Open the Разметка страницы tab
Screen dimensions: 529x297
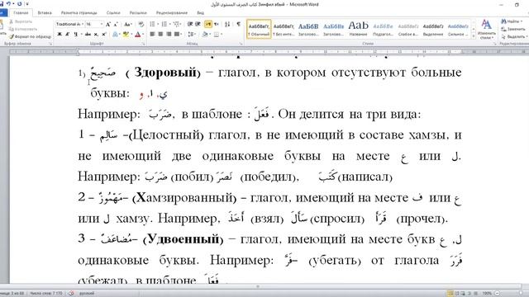pyautogui.click(x=79, y=13)
